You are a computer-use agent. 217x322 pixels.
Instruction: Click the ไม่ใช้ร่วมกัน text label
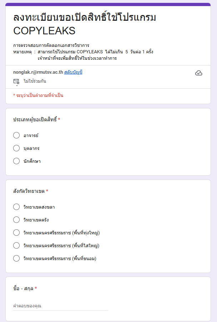click(35, 81)
